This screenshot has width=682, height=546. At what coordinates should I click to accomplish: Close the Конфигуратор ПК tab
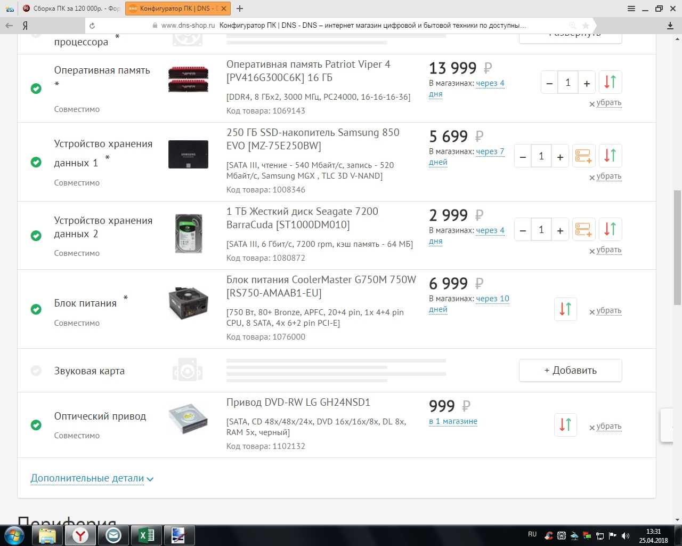tap(224, 9)
